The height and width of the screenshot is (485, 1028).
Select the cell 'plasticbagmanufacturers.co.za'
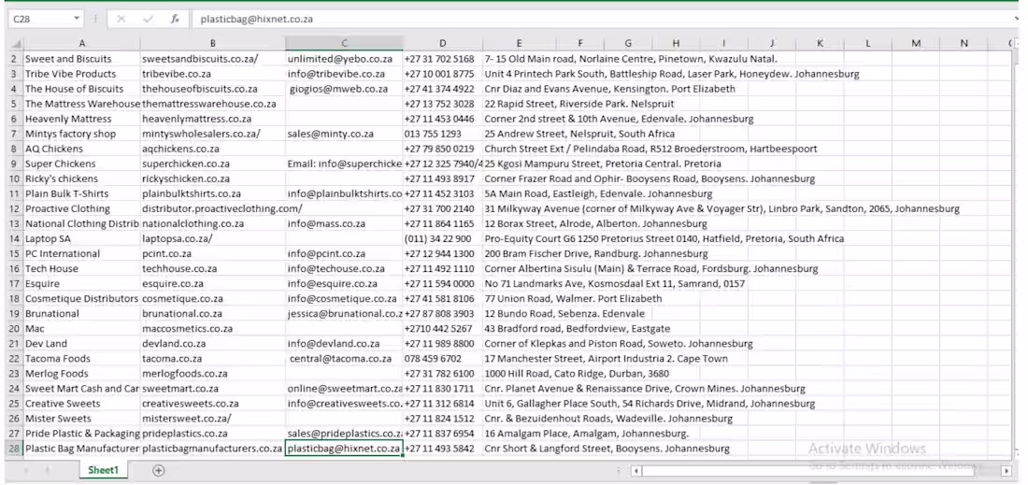click(212, 449)
